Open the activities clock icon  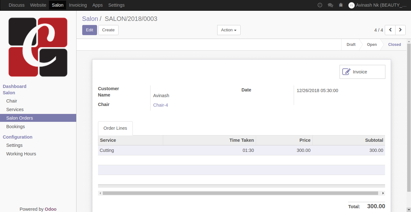pos(320,5)
